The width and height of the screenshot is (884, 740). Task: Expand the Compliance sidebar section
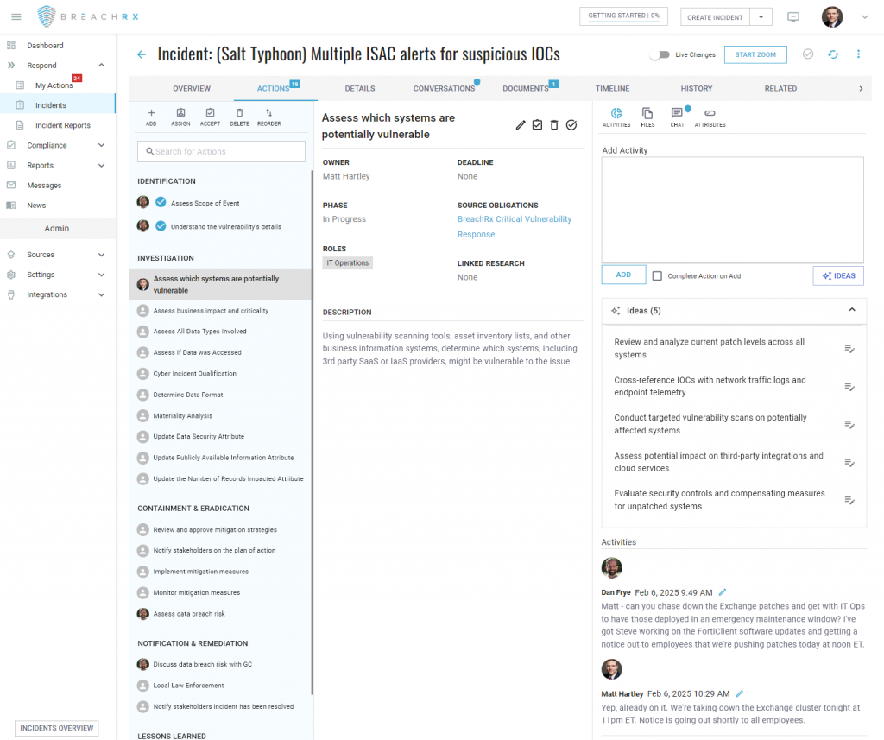point(102,145)
